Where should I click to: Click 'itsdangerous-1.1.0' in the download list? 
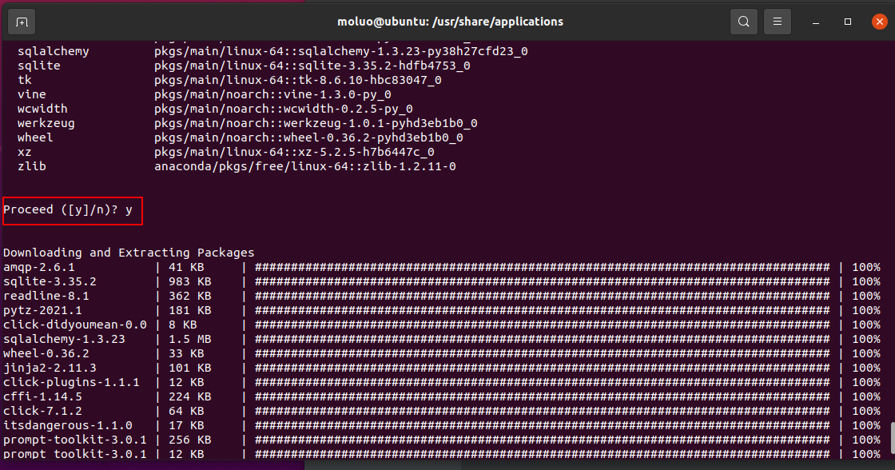(68, 425)
